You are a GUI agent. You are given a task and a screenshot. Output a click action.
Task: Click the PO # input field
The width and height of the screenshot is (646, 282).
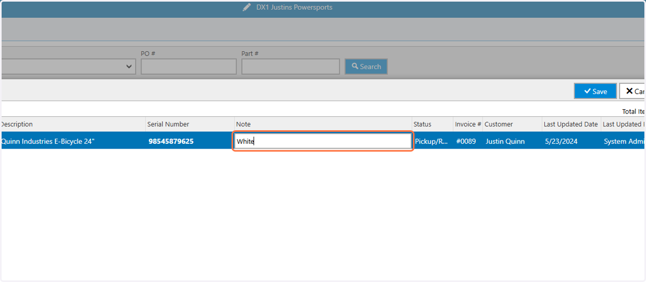tap(188, 66)
